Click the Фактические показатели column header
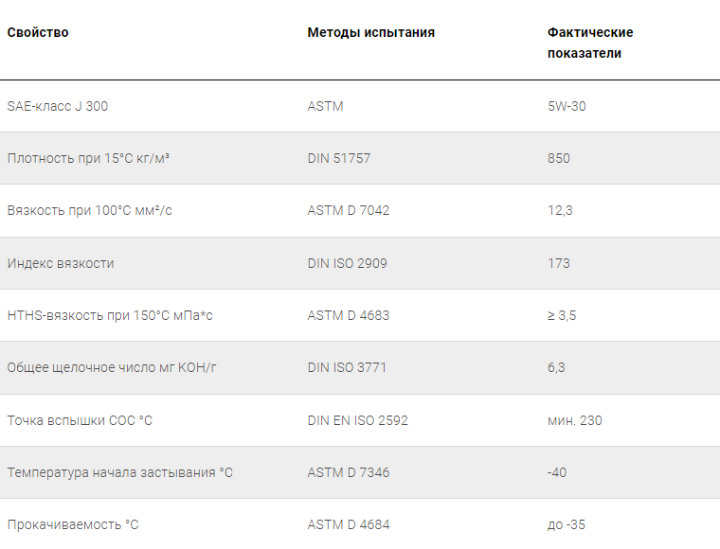 590,43
